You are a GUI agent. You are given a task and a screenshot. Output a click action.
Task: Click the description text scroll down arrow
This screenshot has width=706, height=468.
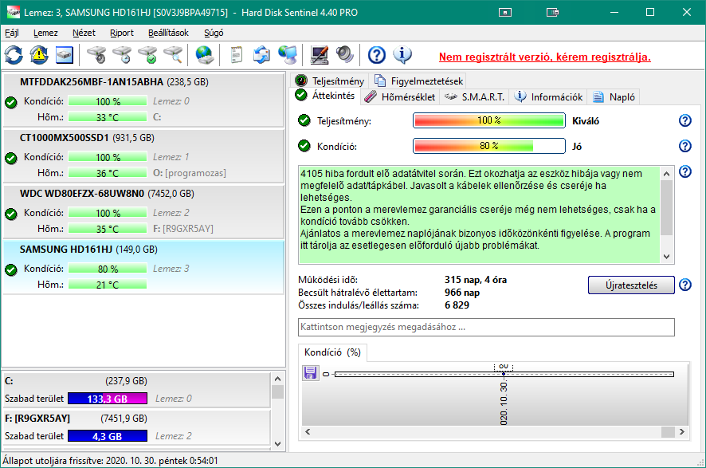667,257
